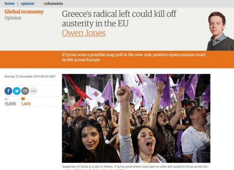Open the Syriza rally main article photo
The image size is (234, 170).
point(136,118)
